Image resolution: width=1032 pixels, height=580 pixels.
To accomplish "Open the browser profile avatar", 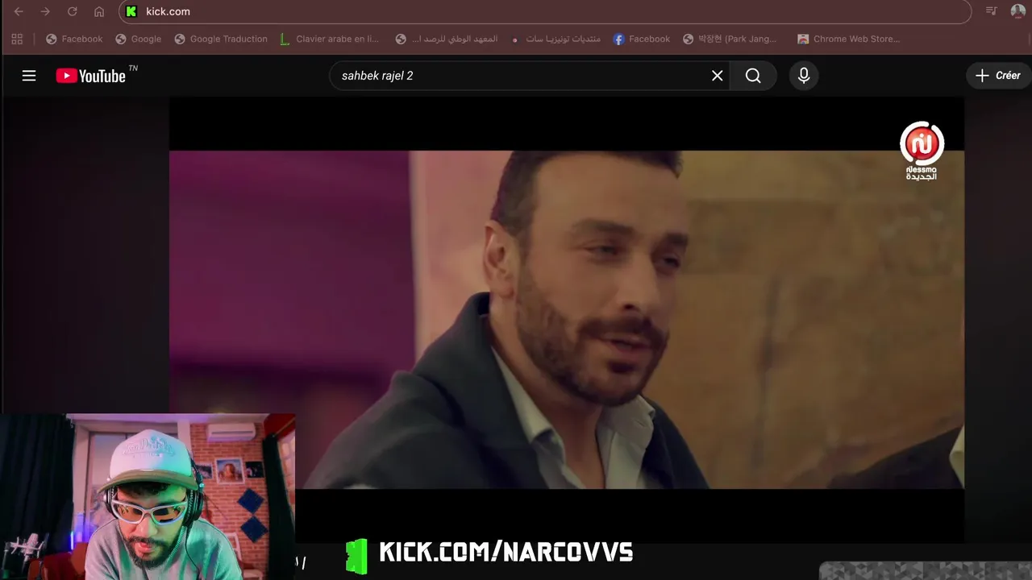I will click(1018, 11).
